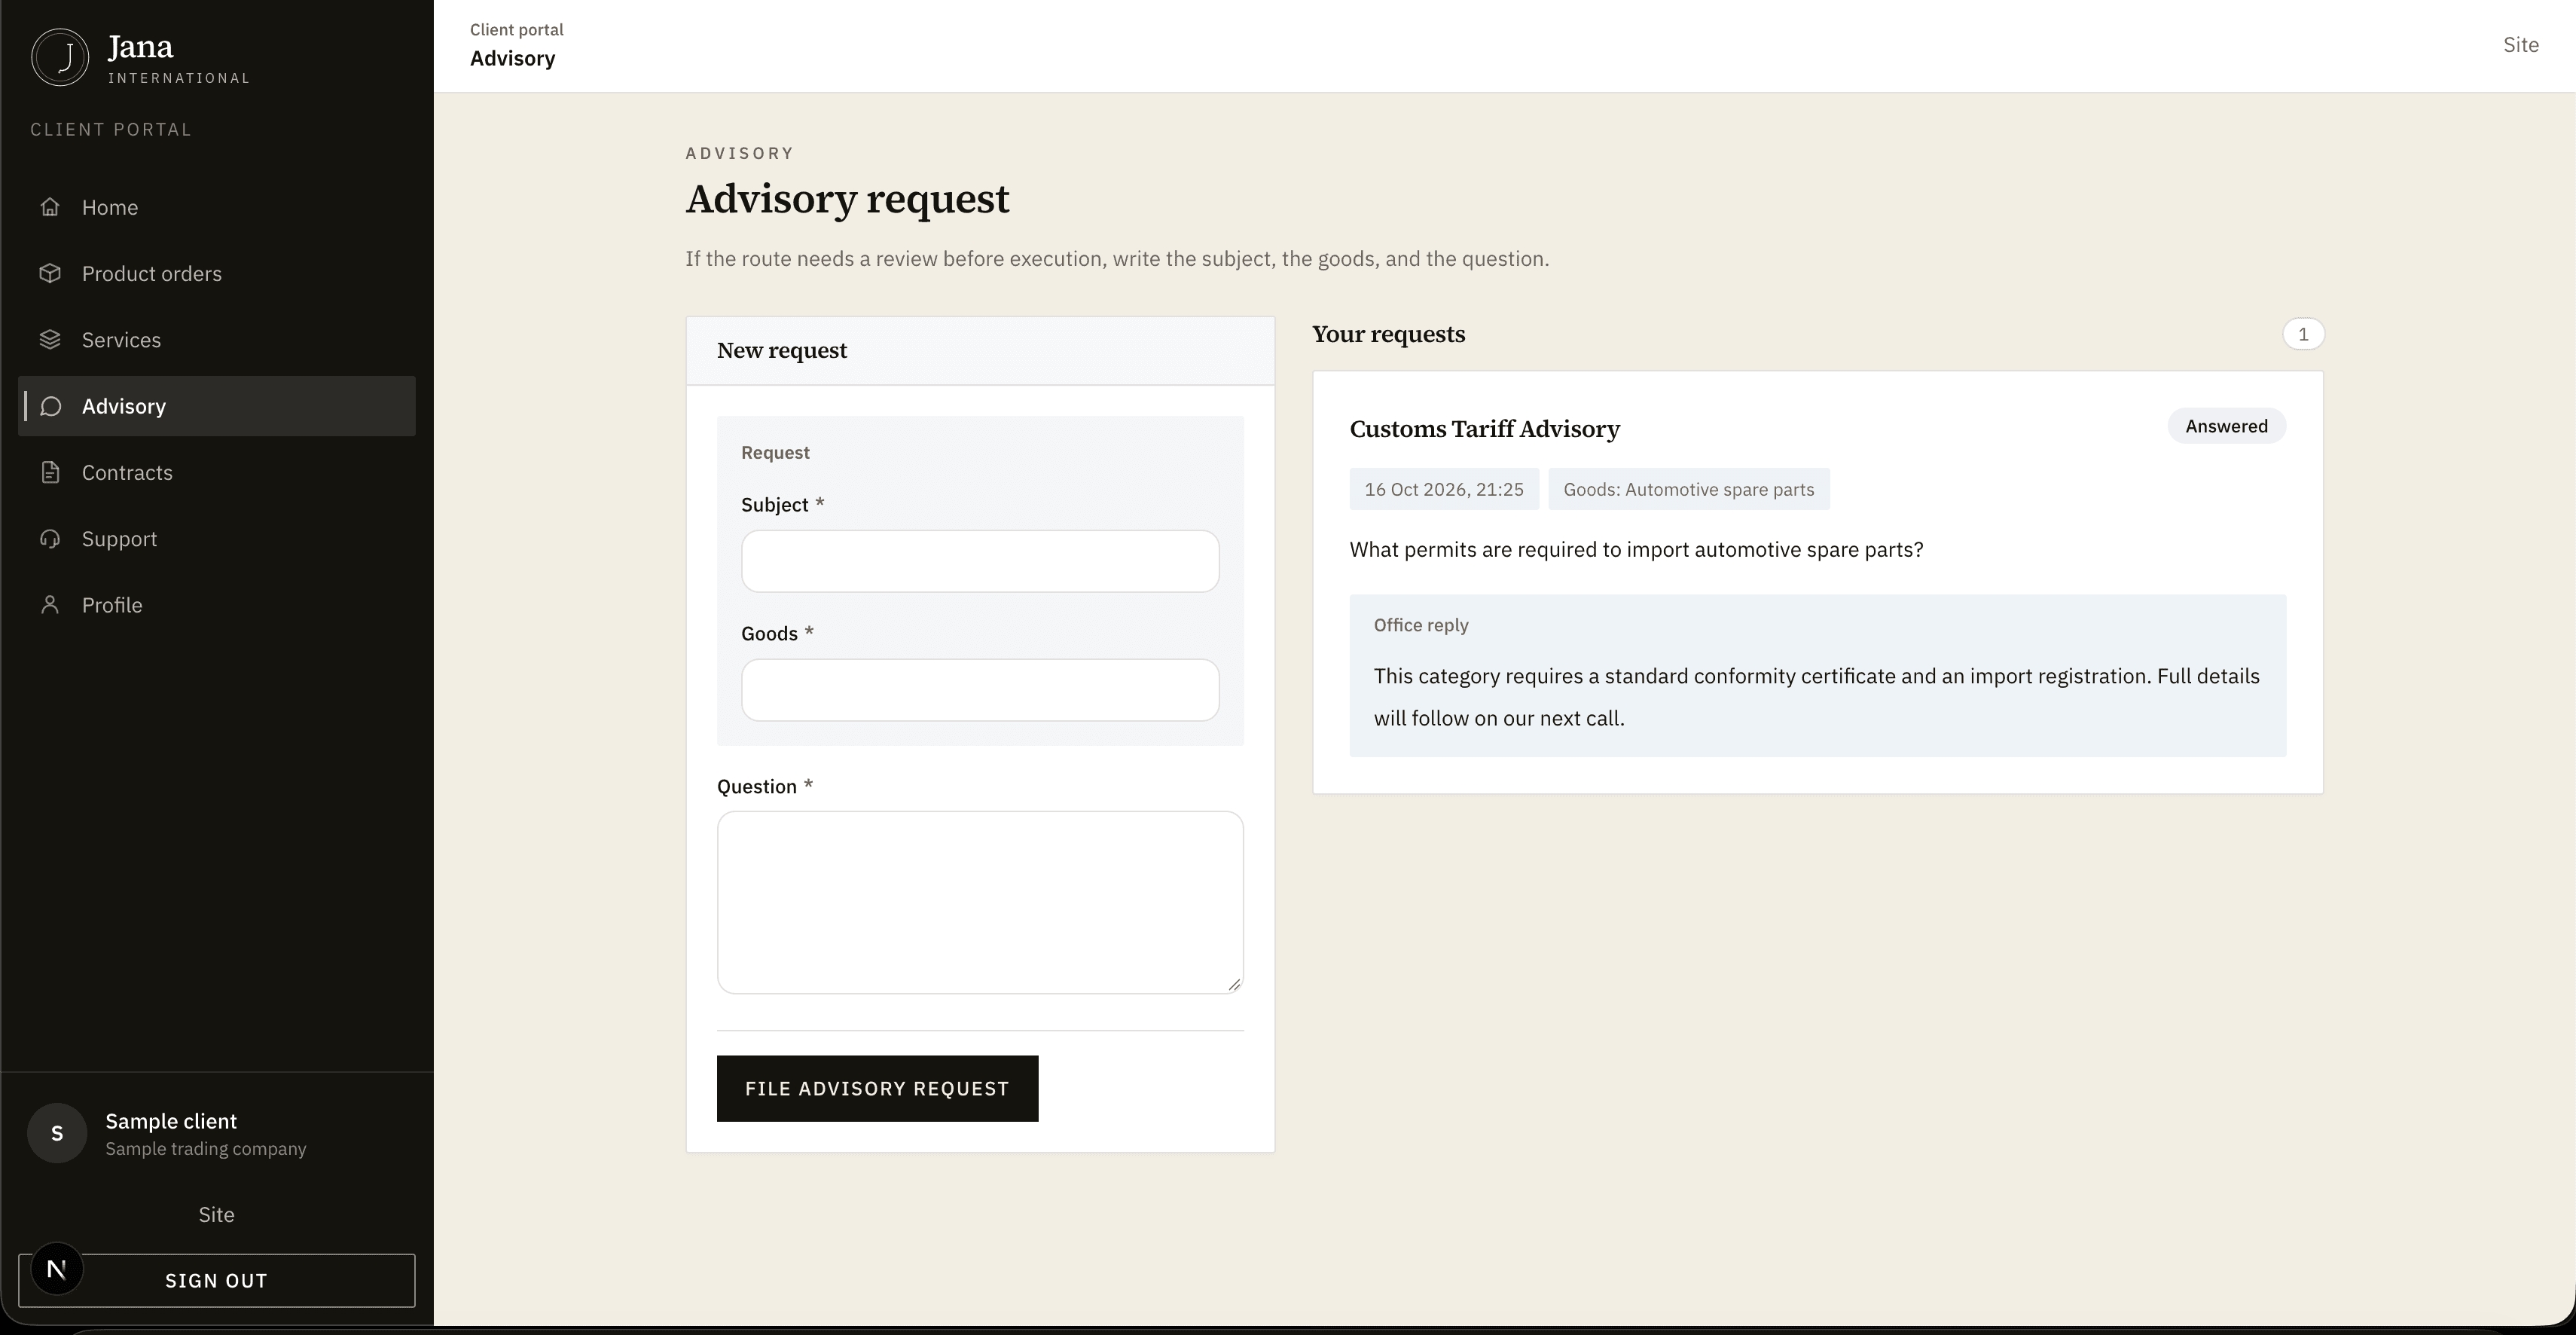Click the Support headset icon
This screenshot has height=1335, width=2576.
[50, 539]
